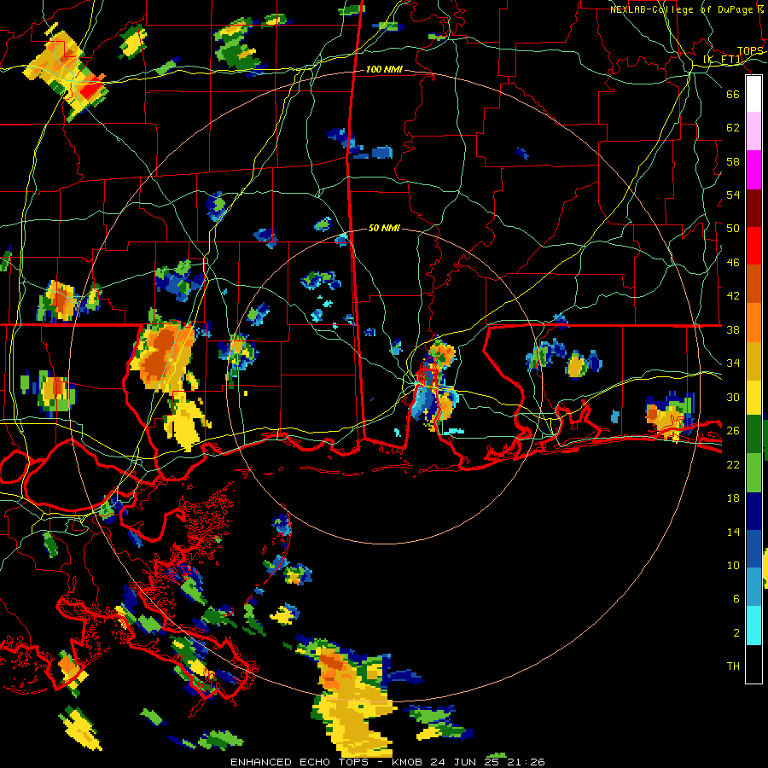Click the legend value 30
The image size is (768, 768).
(x=733, y=397)
